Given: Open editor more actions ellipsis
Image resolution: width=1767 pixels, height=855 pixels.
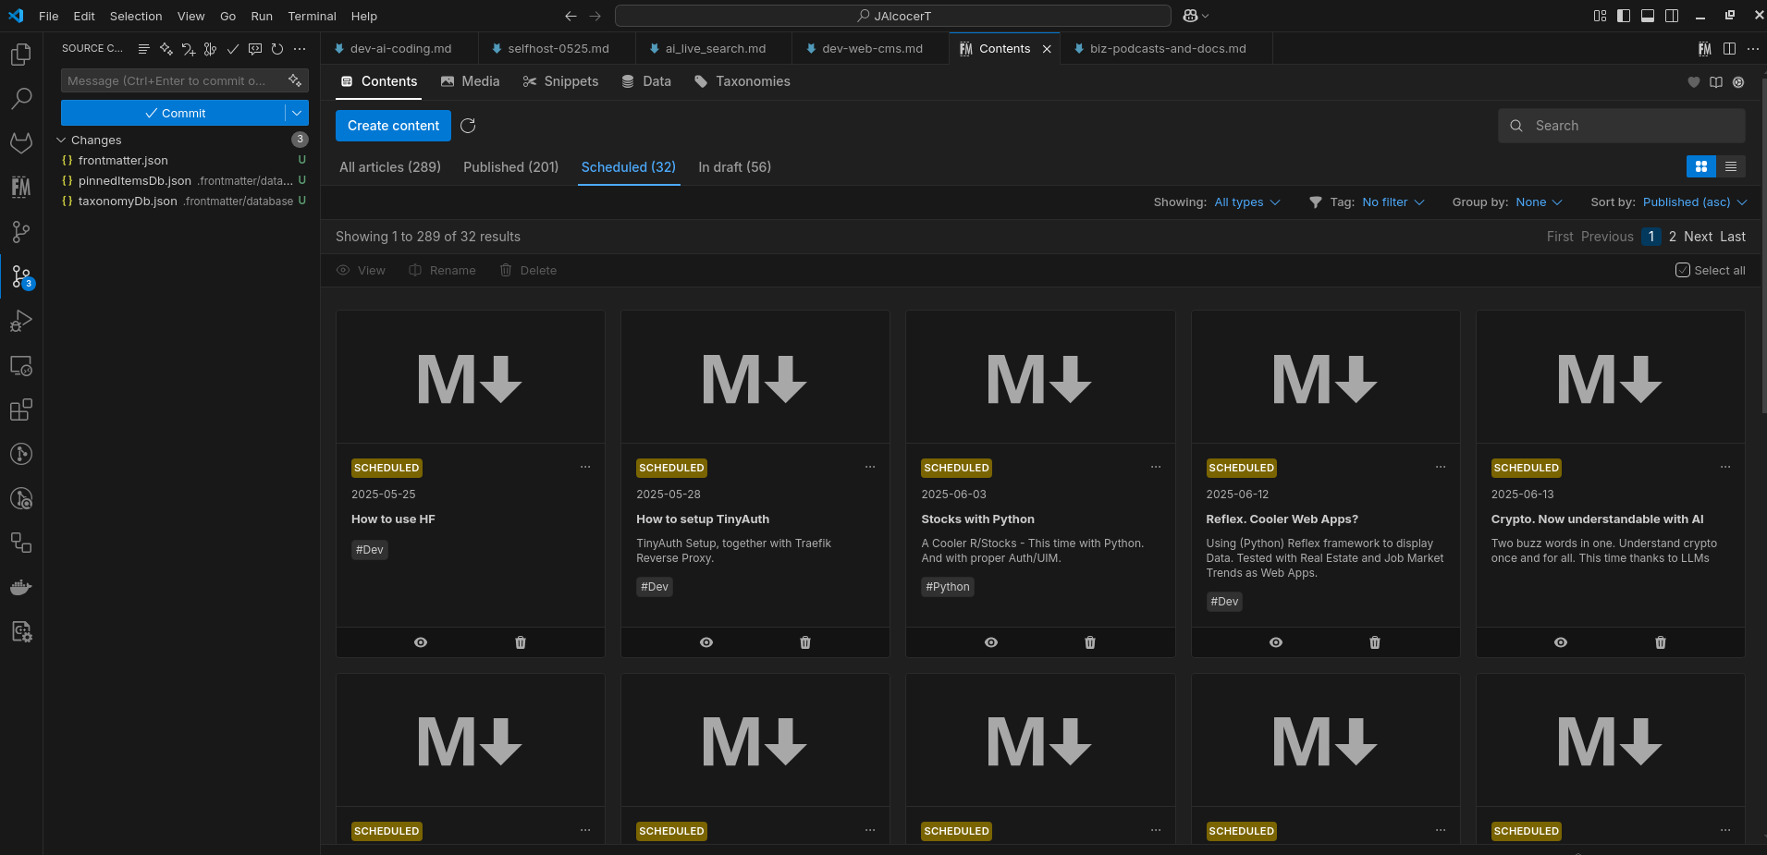Looking at the screenshot, I should point(1753,49).
